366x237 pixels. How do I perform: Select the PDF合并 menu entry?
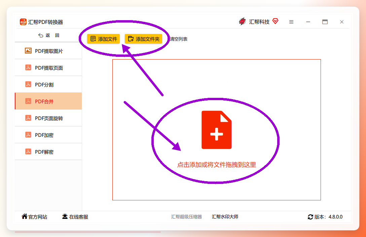[48, 101]
